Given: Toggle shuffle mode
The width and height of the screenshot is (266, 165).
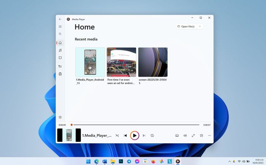Looking at the screenshot, I should click(117, 135).
